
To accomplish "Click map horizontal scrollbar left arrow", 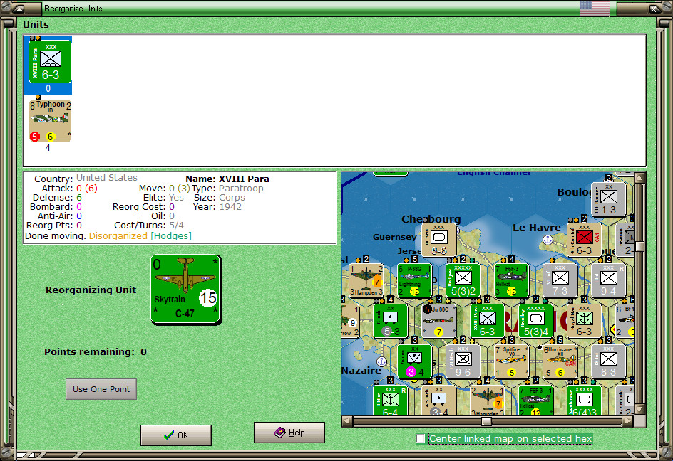I will [347, 421].
